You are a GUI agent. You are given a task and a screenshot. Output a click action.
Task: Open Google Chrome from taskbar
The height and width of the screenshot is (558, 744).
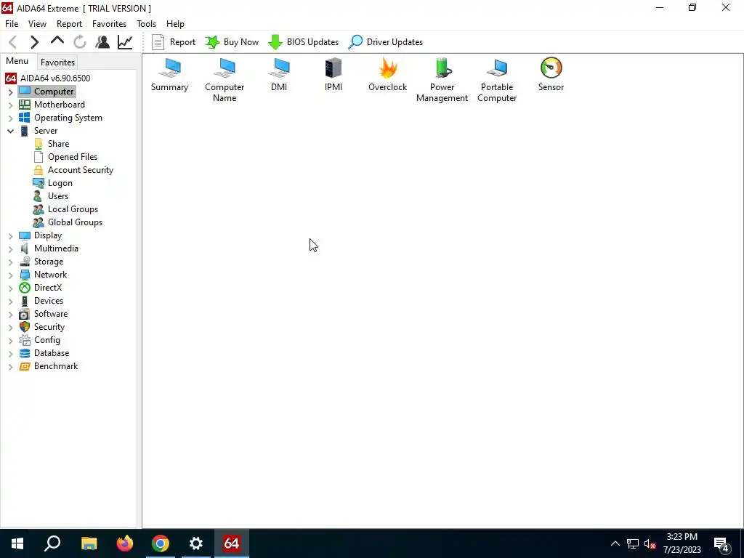coord(161,543)
